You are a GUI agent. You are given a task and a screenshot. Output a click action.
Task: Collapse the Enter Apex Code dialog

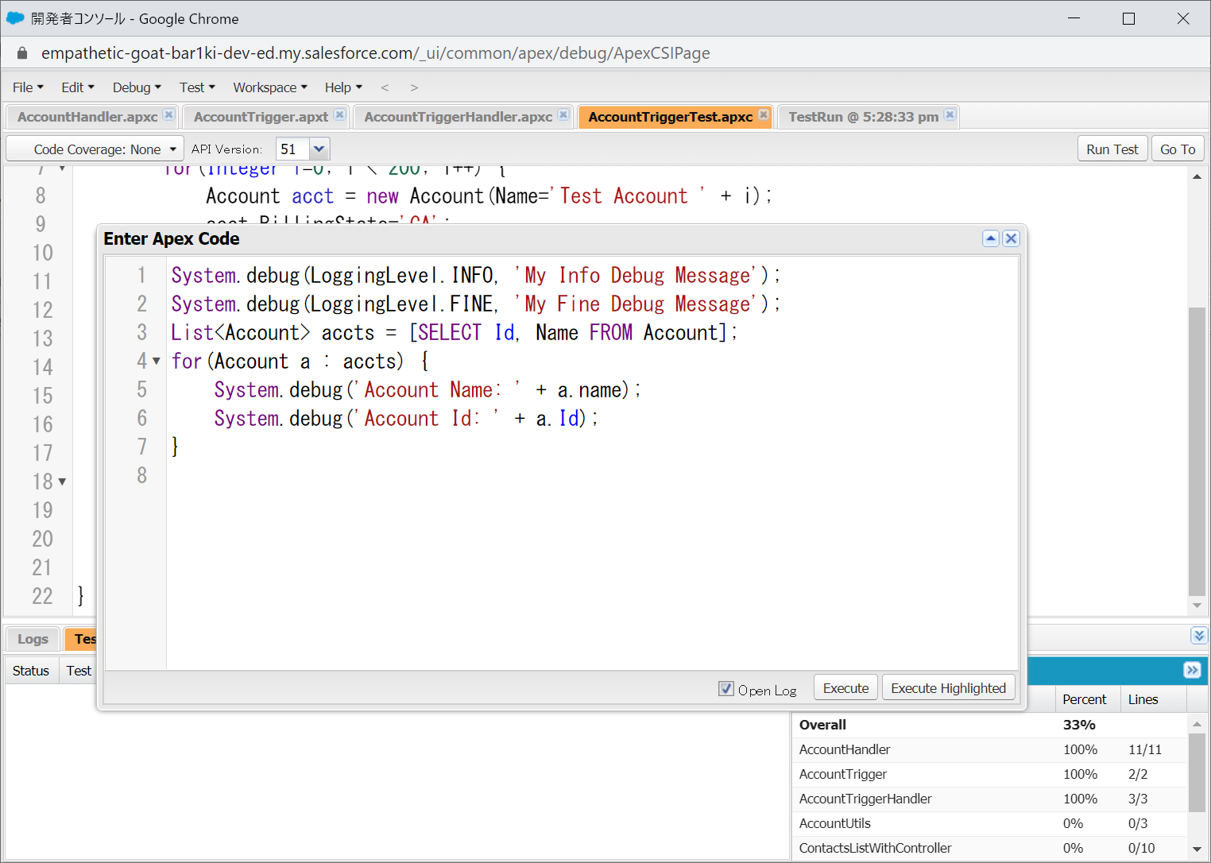(x=991, y=238)
